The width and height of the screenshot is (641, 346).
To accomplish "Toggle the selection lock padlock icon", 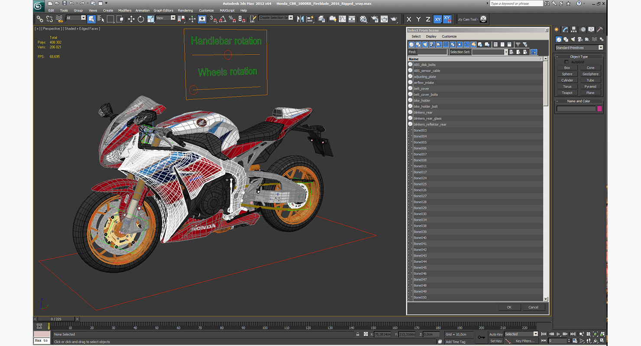I will (x=358, y=334).
